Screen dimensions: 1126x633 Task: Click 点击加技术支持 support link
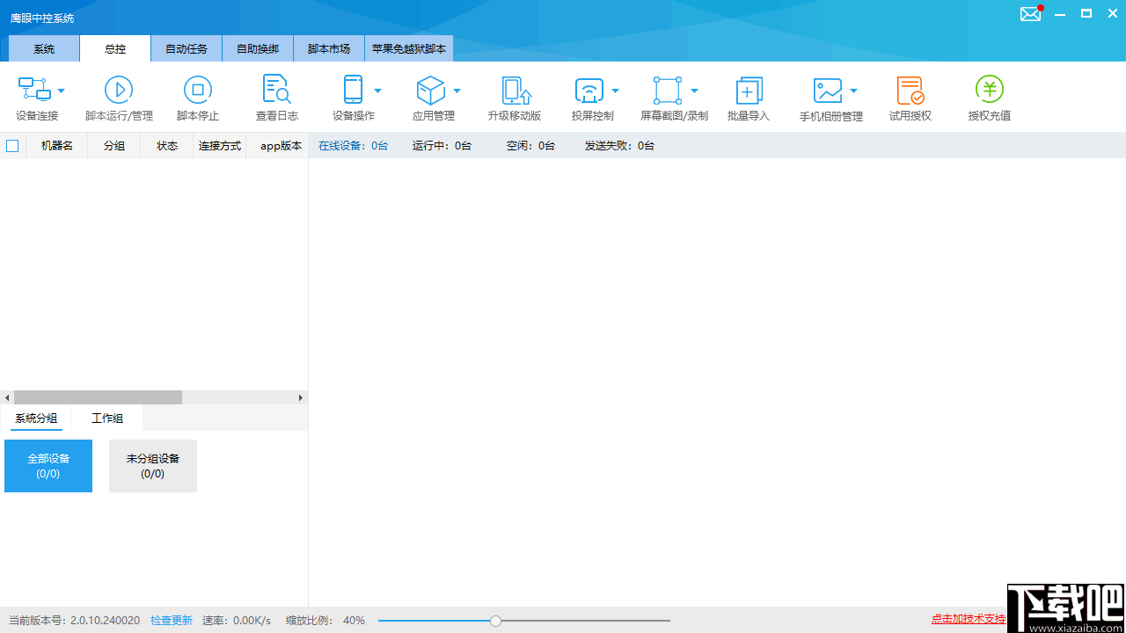point(968,619)
